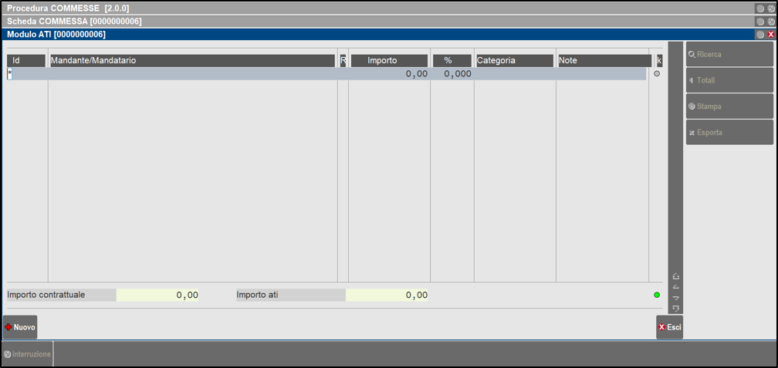Click the Categoria cell in first row
The height and width of the screenshot is (368, 778).
(x=514, y=74)
